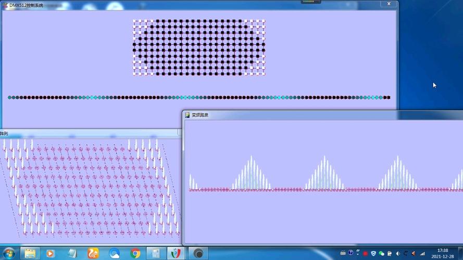The image size is (463, 260).
Task: Open the Windows Start menu
Action: [9, 253]
